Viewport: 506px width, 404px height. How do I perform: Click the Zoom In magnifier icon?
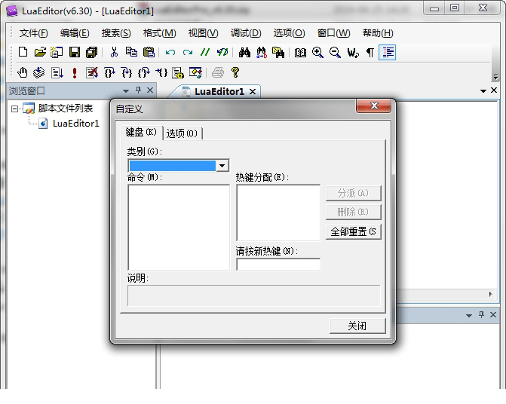point(317,52)
